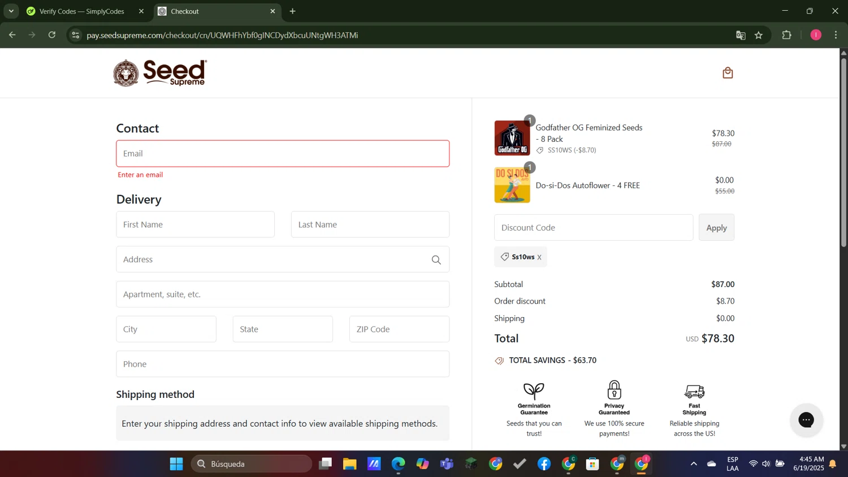Open the chat support bubble
848x477 pixels.
point(806,419)
